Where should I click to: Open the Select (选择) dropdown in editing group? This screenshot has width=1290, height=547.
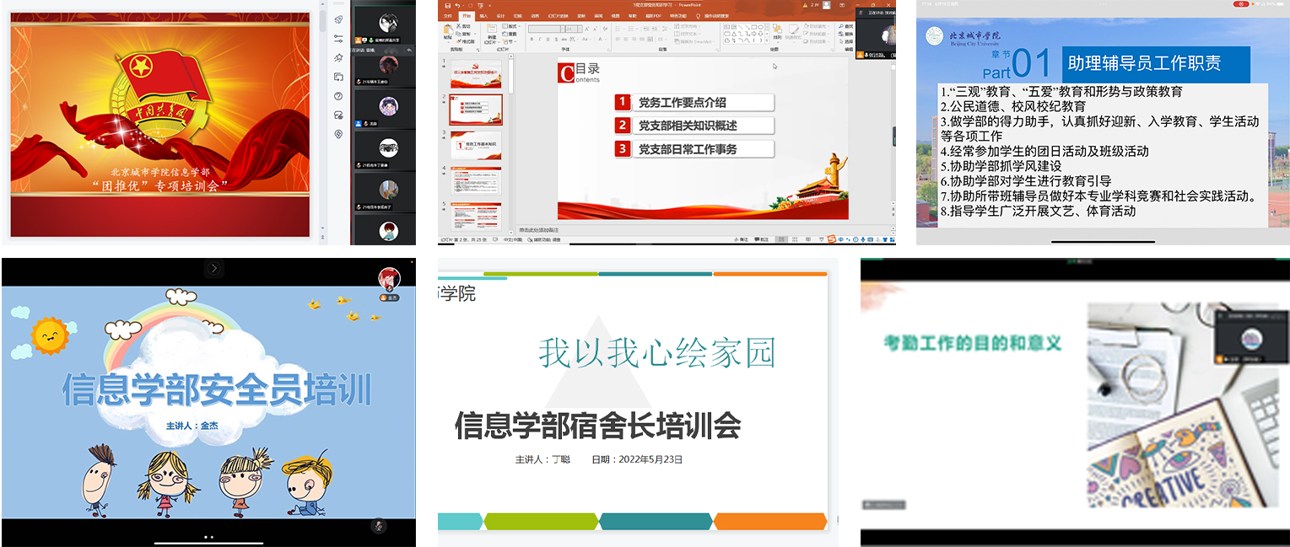846,41
